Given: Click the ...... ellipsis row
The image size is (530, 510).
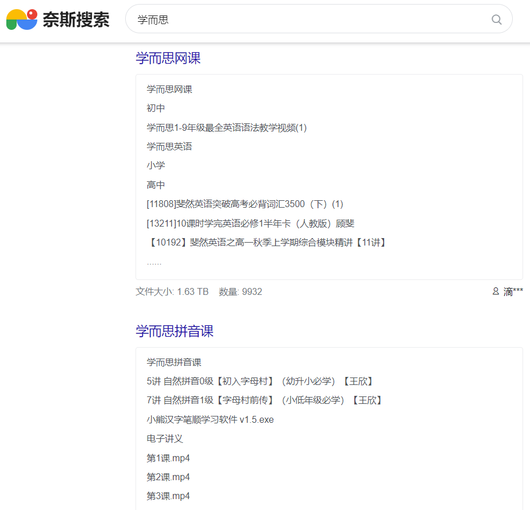Looking at the screenshot, I should click(154, 263).
